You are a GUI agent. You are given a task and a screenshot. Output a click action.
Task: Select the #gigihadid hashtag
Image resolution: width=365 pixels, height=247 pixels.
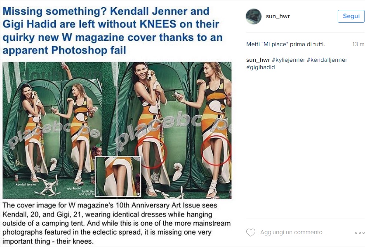click(x=260, y=68)
